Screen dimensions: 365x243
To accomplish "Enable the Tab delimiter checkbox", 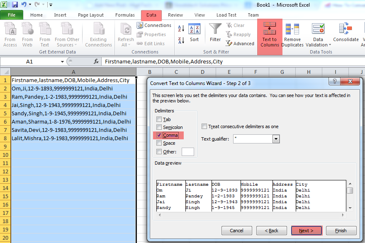I will coord(159,119).
